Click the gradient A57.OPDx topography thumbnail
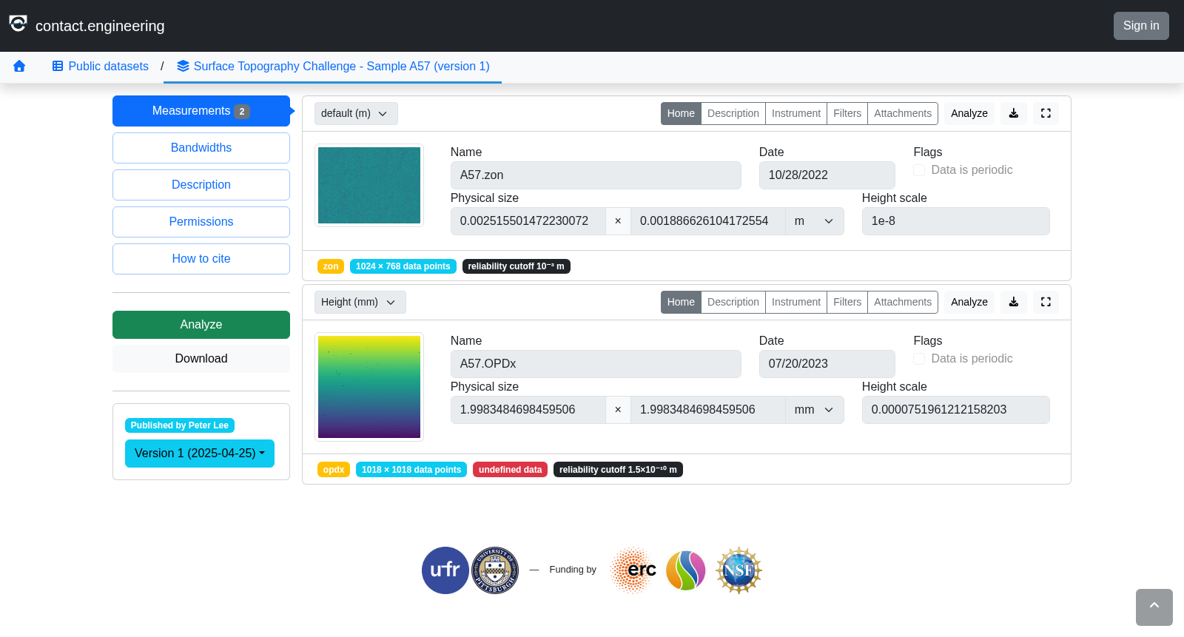The width and height of the screenshot is (1184, 637). 369,387
